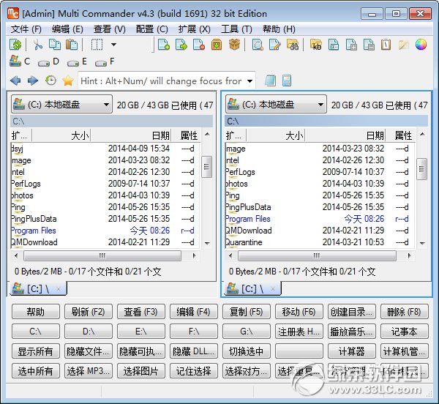439x404 pixels.
Task: Click the calculator icon beside hint field
Action: (287, 81)
